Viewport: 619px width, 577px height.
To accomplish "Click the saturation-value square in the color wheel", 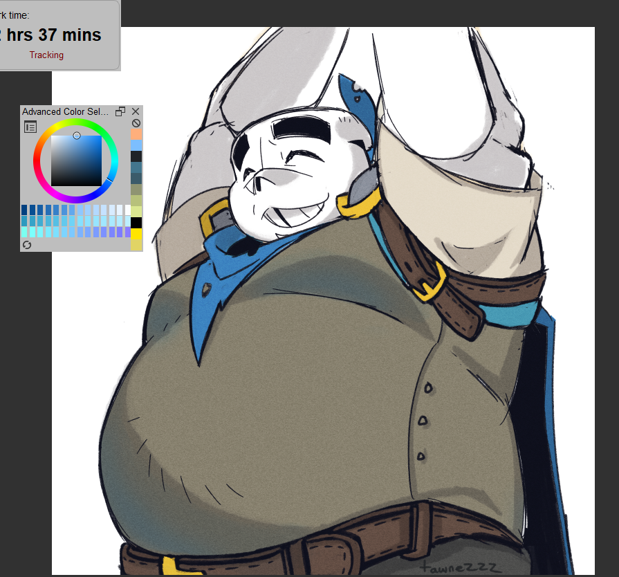I will point(76,161).
